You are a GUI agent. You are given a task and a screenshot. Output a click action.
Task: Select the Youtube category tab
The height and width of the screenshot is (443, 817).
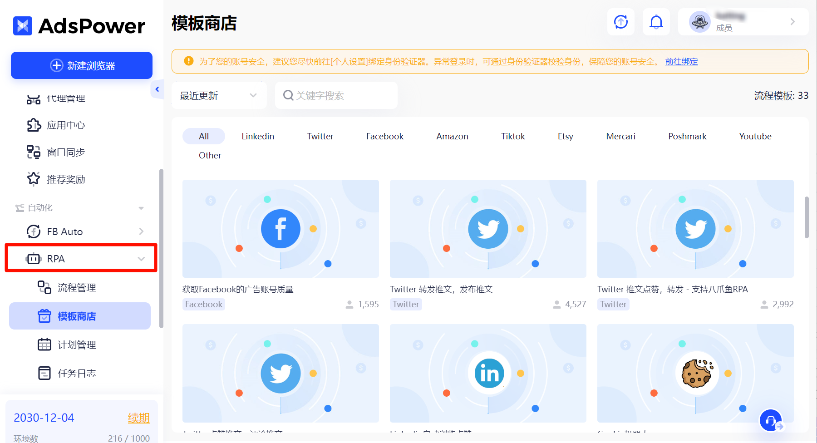click(x=755, y=136)
